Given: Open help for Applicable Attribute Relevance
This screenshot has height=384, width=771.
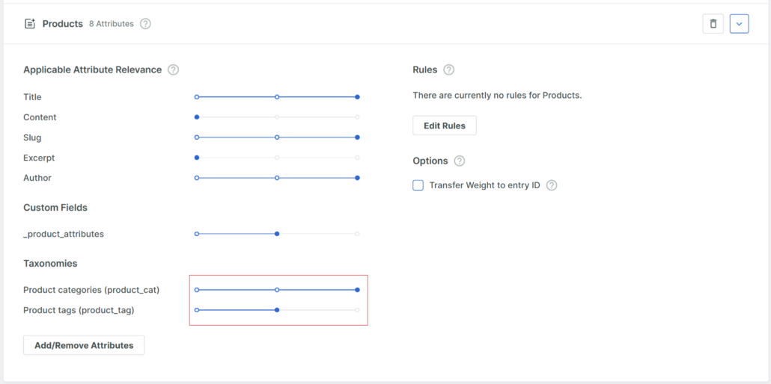Looking at the screenshot, I should 173,69.
